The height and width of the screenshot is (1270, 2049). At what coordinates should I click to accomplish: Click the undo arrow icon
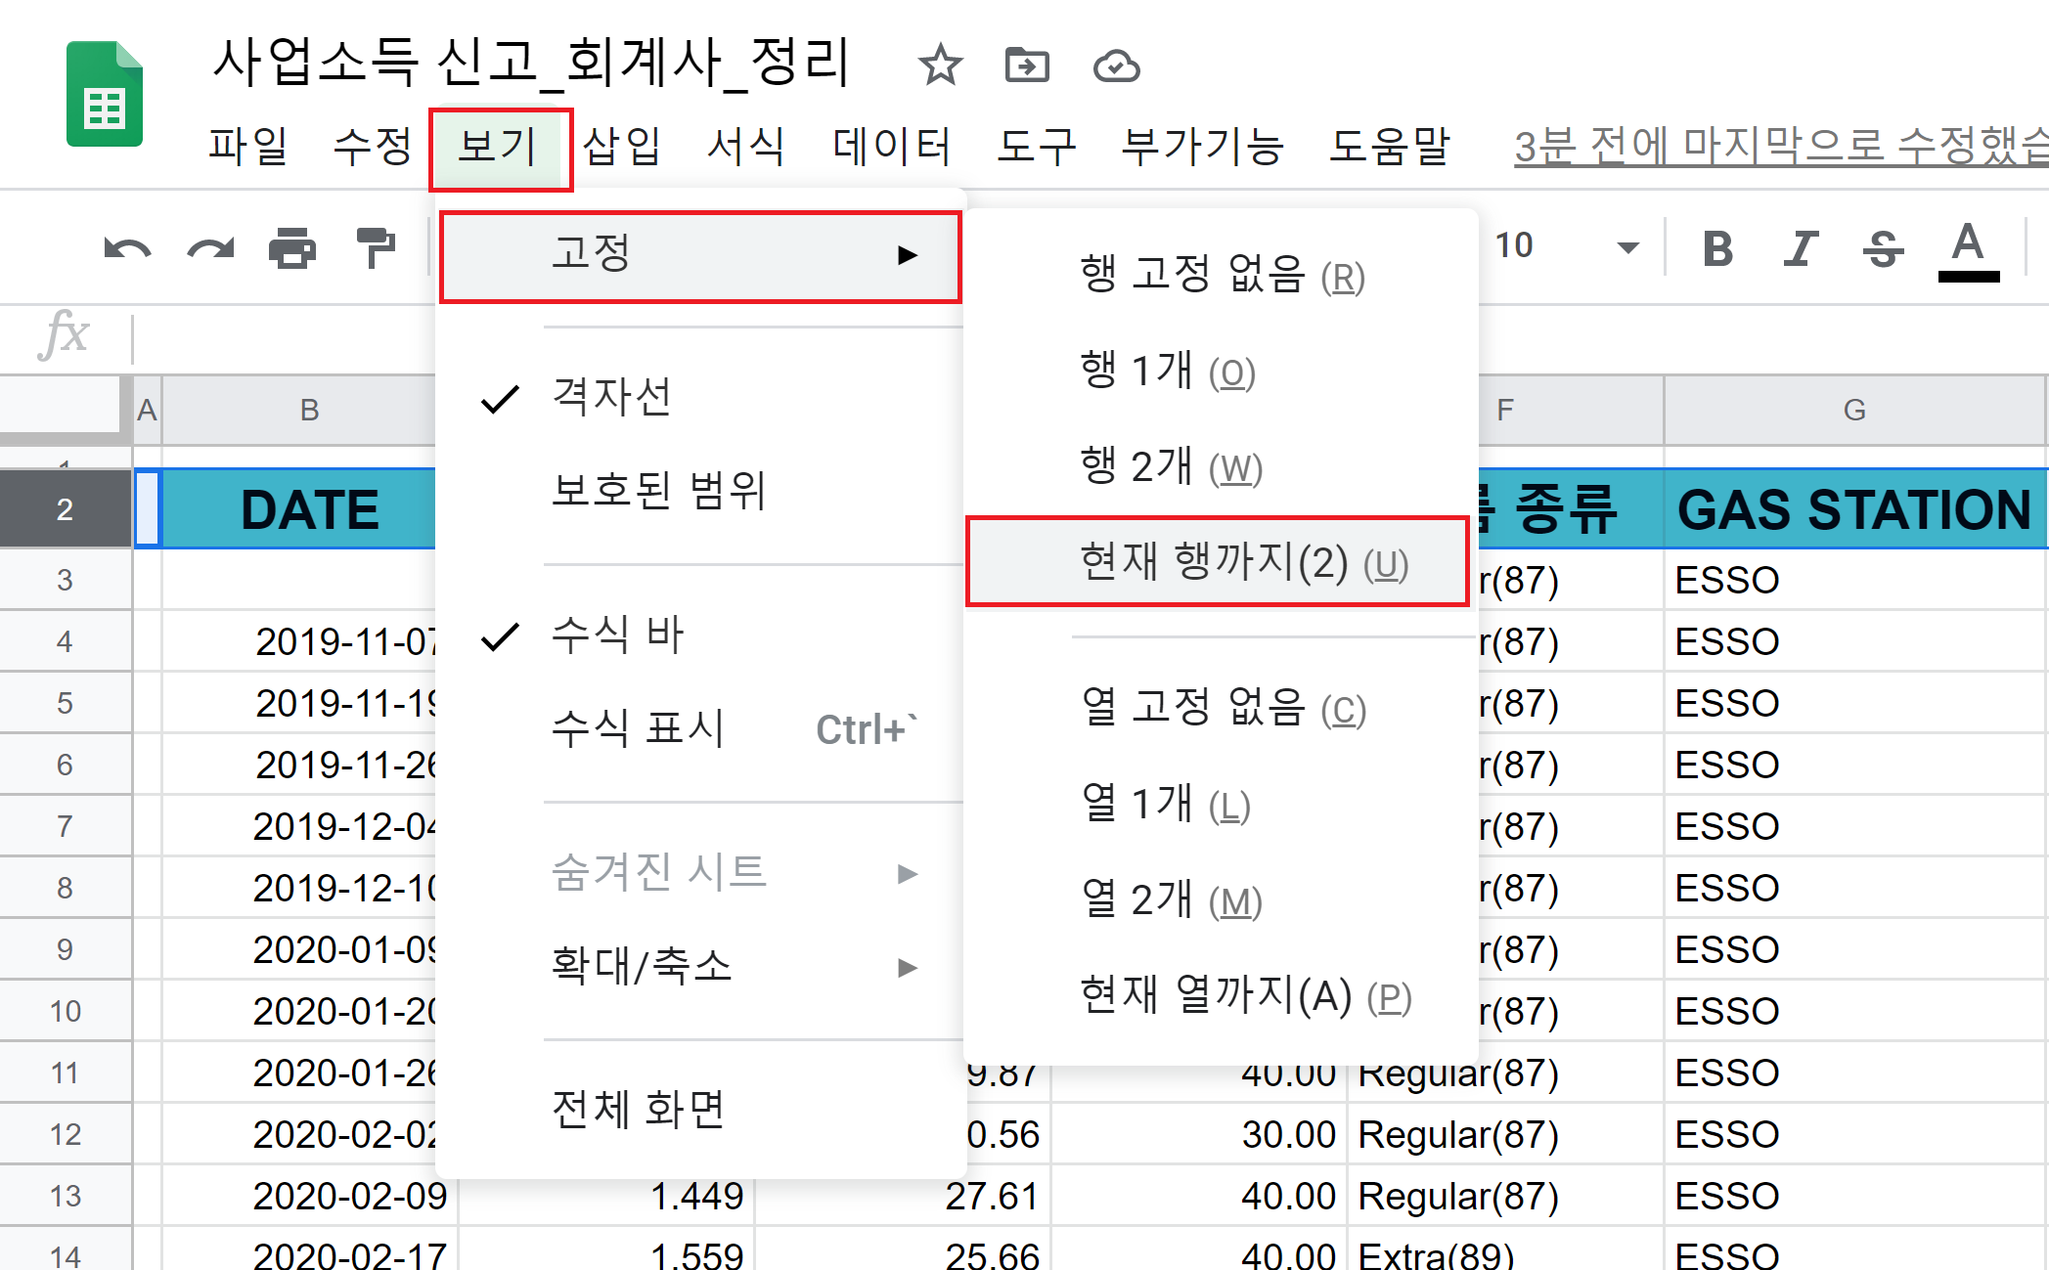point(127,249)
